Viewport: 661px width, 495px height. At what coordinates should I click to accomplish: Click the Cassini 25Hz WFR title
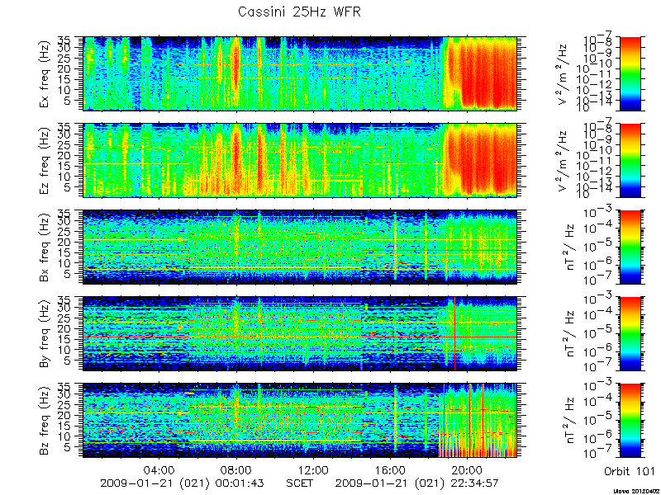point(299,12)
